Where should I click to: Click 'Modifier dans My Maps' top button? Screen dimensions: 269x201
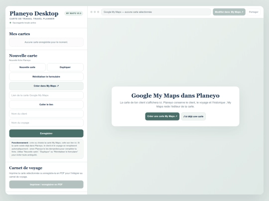(229, 12)
